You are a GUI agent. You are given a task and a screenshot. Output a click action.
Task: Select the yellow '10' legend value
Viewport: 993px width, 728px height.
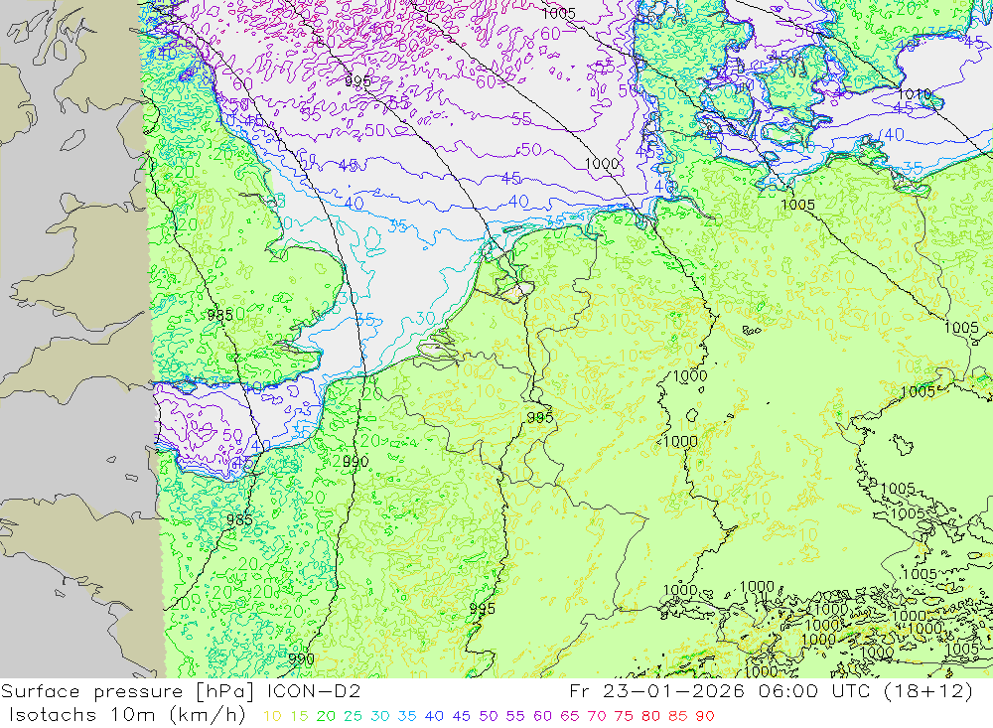click(272, 717)
